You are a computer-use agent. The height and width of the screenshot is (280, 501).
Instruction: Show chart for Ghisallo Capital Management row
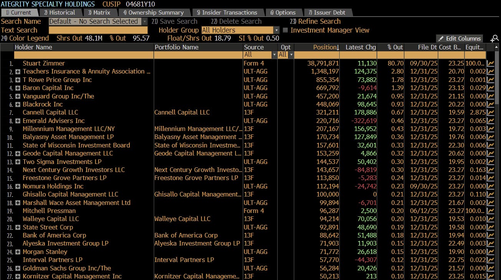coord(491,195)
